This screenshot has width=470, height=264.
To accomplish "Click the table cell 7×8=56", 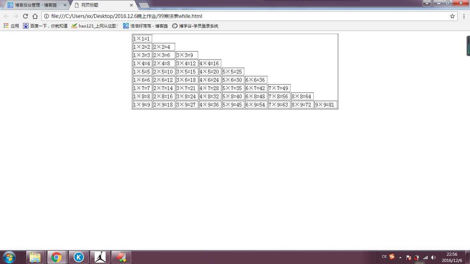I will (x=279, y=96).
